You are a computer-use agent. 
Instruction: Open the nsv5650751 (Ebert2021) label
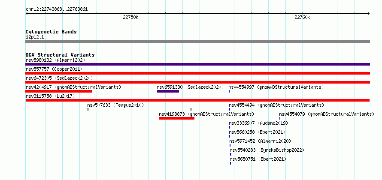click(258, 159)
